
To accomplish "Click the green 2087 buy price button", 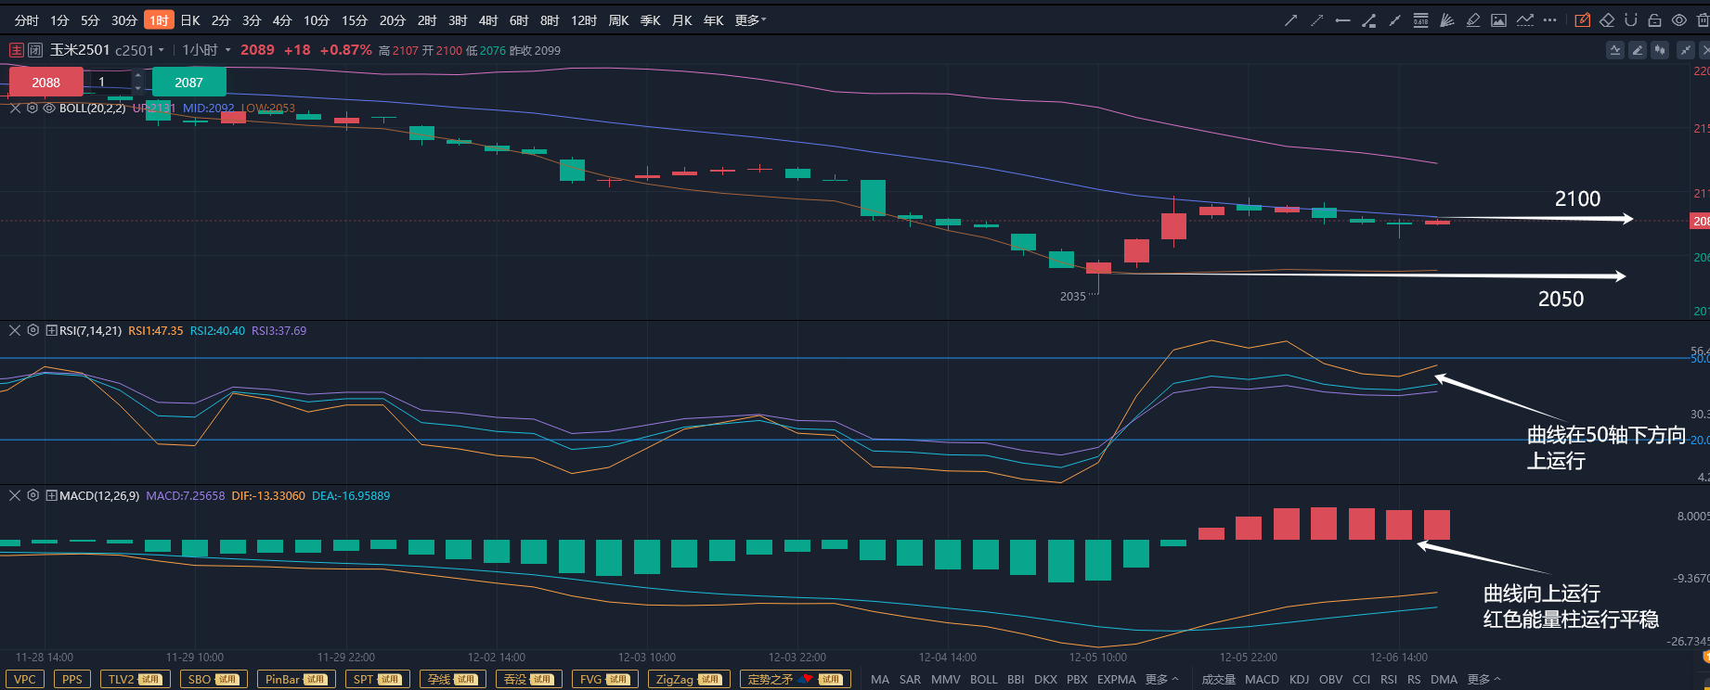I will point(188,83).
